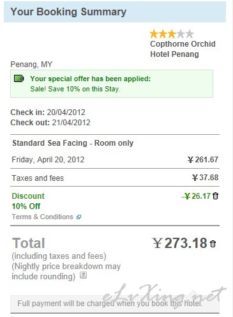Image resolution: width=233 pixels, height=317 pixels.
Task: Click the green special offer tag icon
Action: click(19, 79)
